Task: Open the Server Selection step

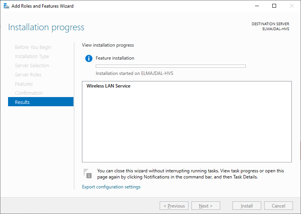Action: click(32, 66)
